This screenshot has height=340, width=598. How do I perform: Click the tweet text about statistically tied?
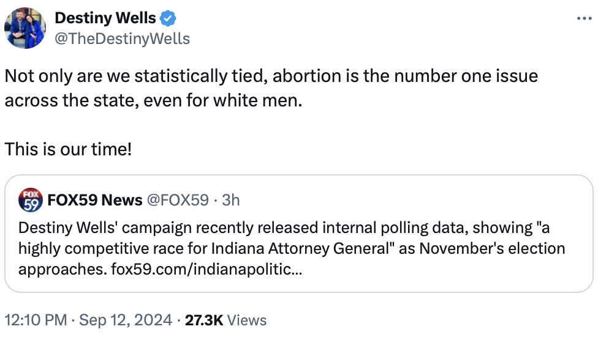pos(271,88)
